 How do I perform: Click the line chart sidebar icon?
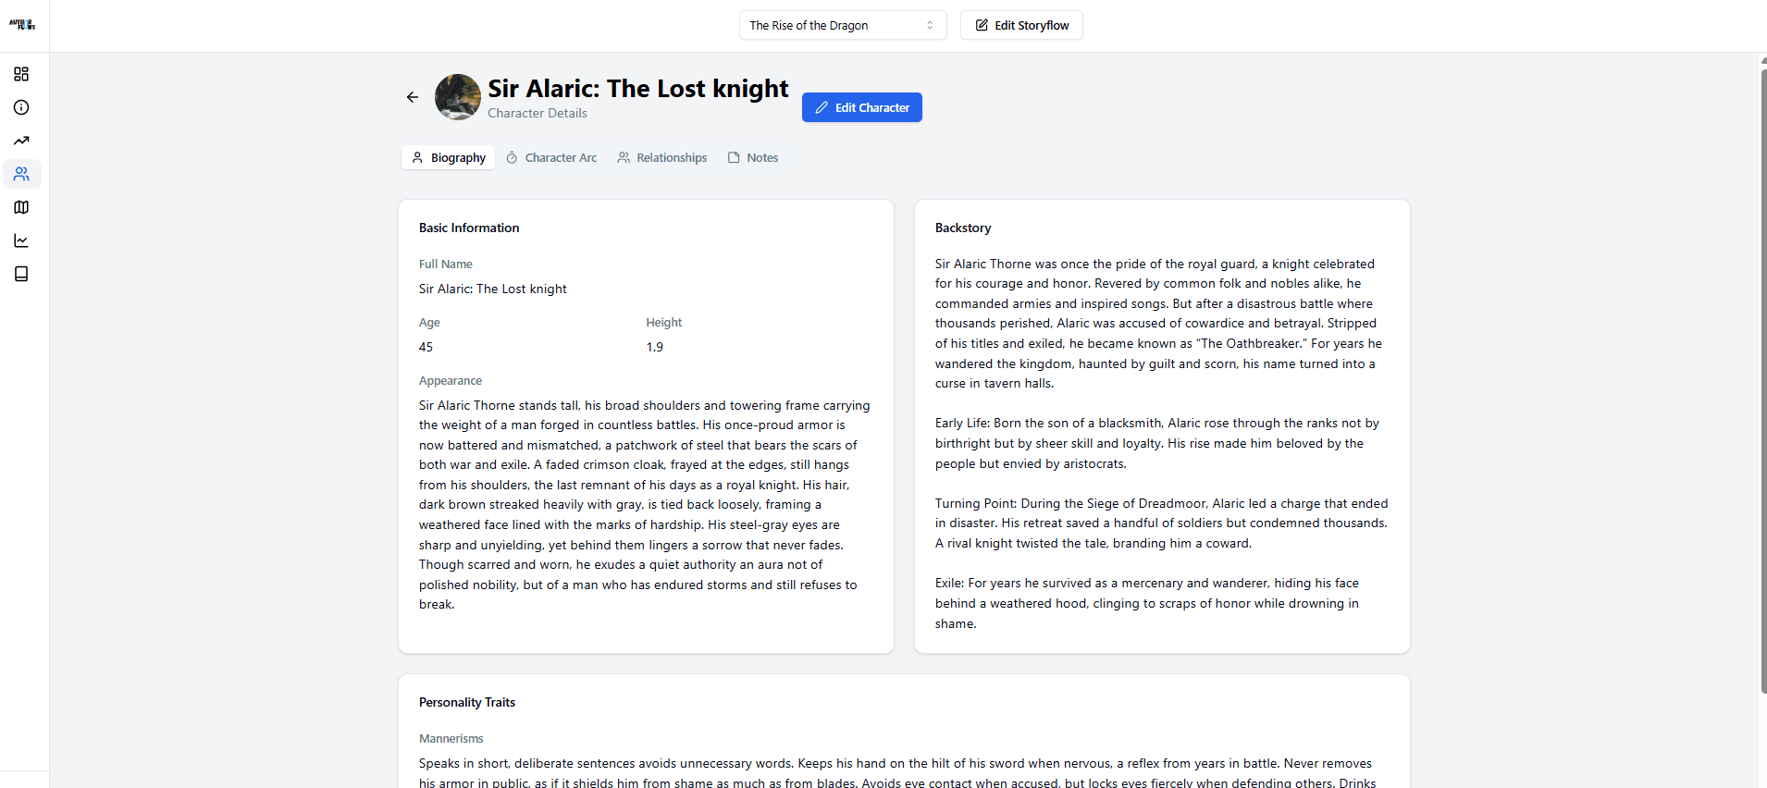point(21,240)
